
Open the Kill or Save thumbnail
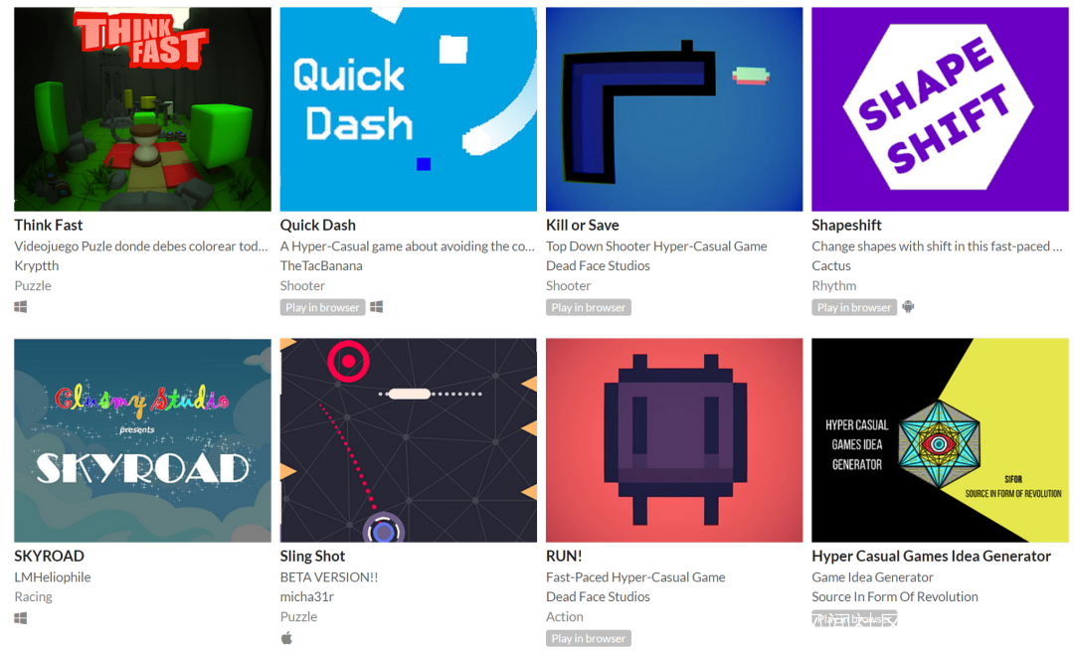click(x=674, y=109)
